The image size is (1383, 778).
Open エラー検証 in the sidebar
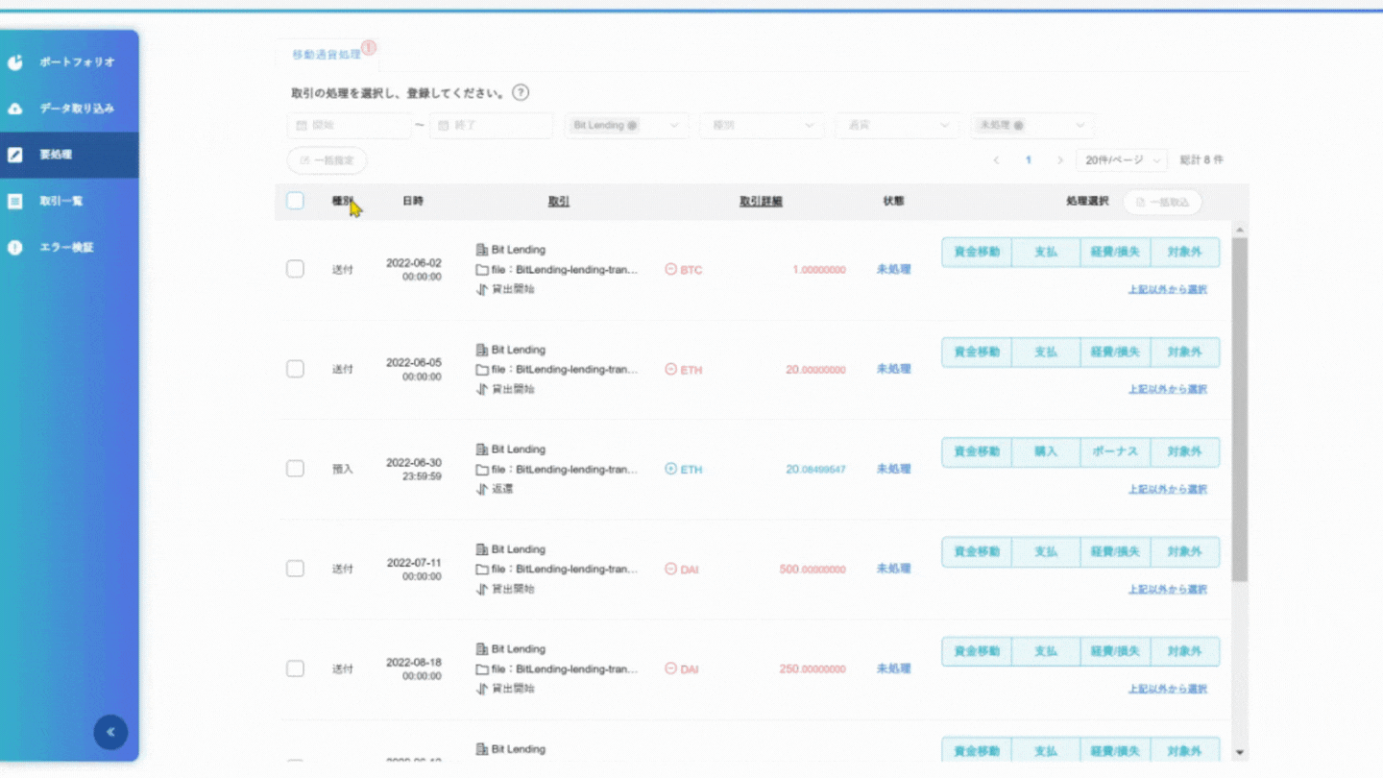(69, 247)
